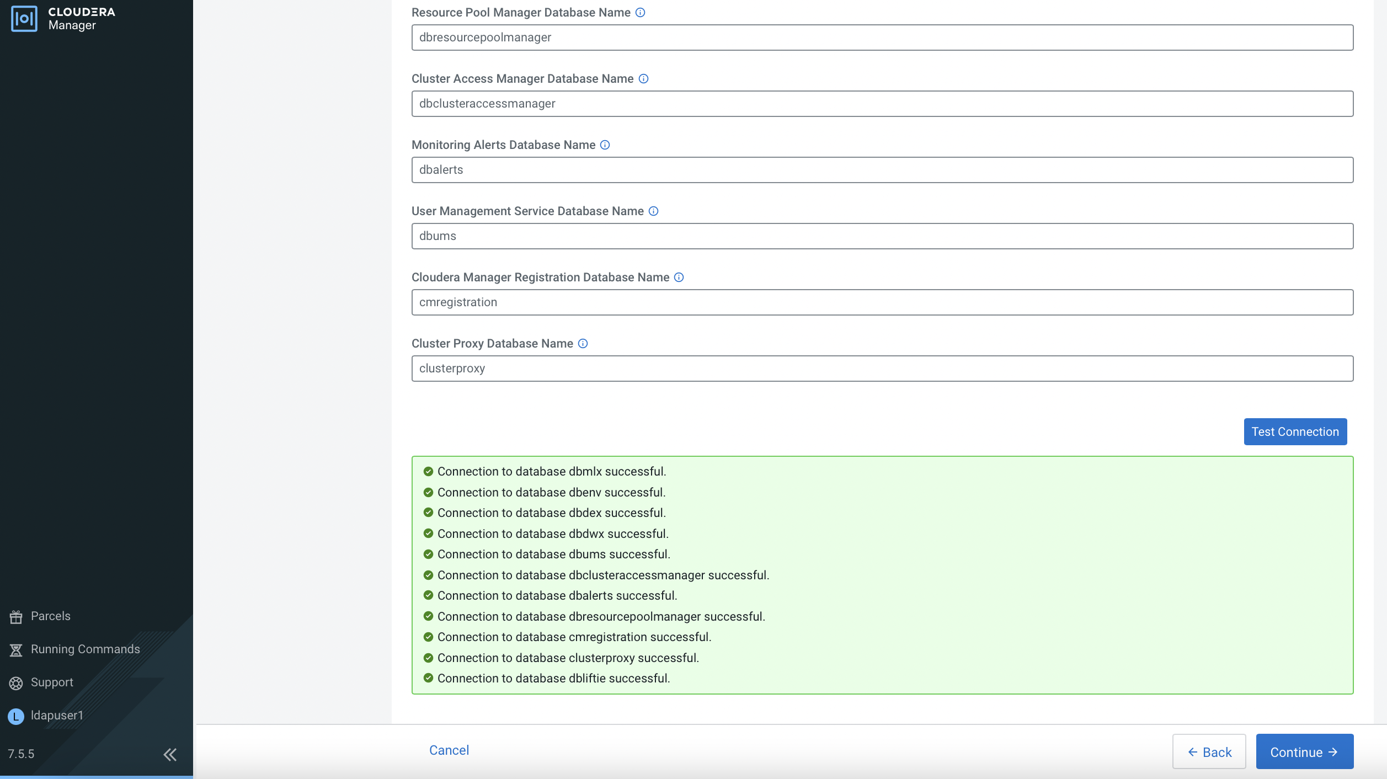Go Back to previous step
This screenshot has width=1387, height=779.
tap(1209, 752)
